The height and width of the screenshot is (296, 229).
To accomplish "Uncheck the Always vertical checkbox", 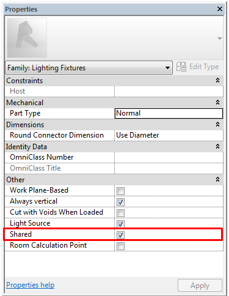I will pyautogui.click(x=120, y=202).
